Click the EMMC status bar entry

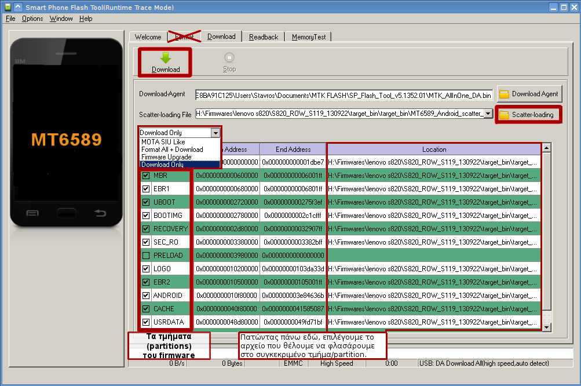point(293,363)
